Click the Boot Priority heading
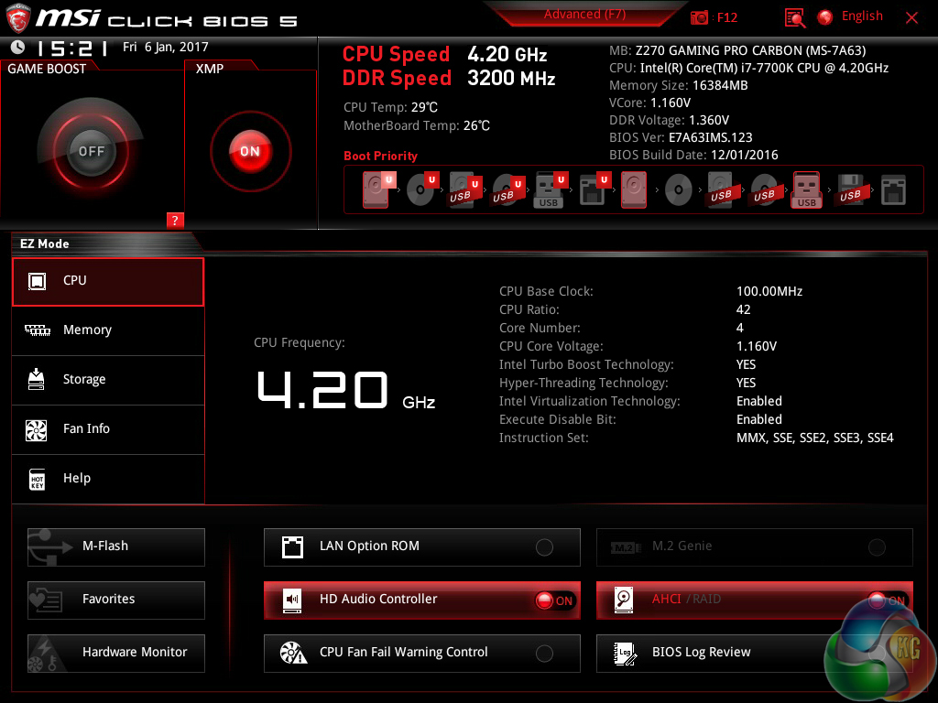 point(380,156)
